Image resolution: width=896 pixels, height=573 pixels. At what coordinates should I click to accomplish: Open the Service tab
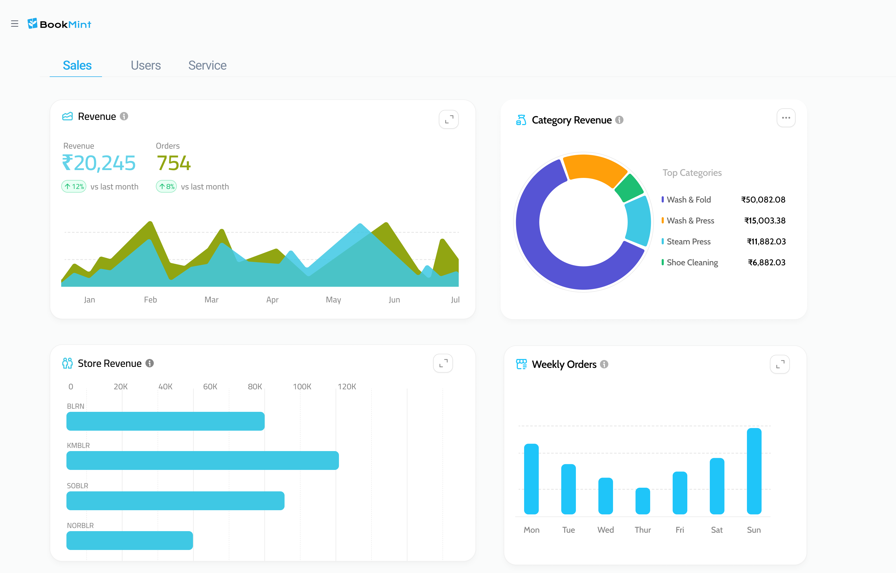pos(207,65)
